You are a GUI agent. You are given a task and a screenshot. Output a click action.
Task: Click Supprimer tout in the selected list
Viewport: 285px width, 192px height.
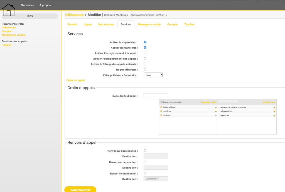[x=208, y=102]
